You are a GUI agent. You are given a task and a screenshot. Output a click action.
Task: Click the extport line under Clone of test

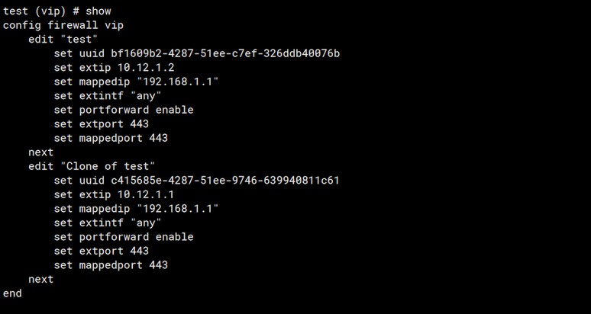pos(102,251)
